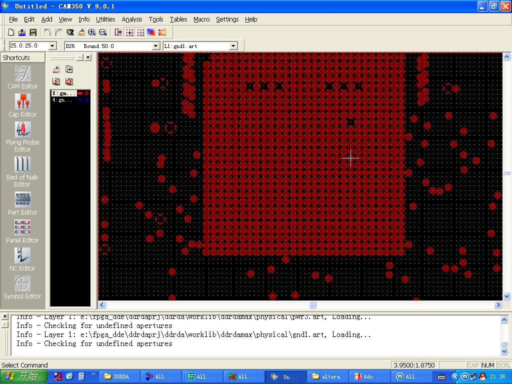Image resolution: width=512 pixels, height=384 pixels.
Task: Expand the grid size 25.0:25.0 dropdown
Action: 52,46
